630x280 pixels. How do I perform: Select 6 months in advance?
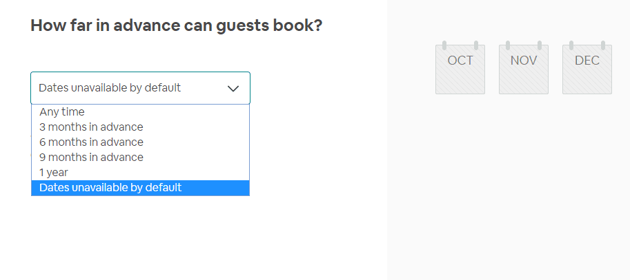point(140,142)
